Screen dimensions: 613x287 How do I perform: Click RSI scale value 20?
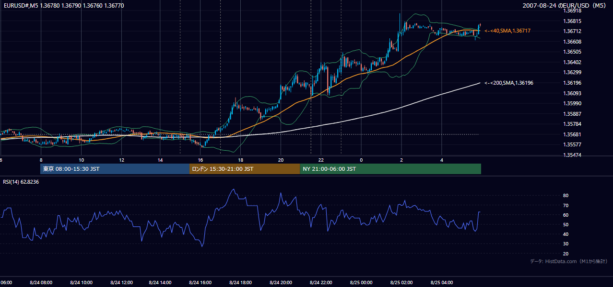[566, 254]
